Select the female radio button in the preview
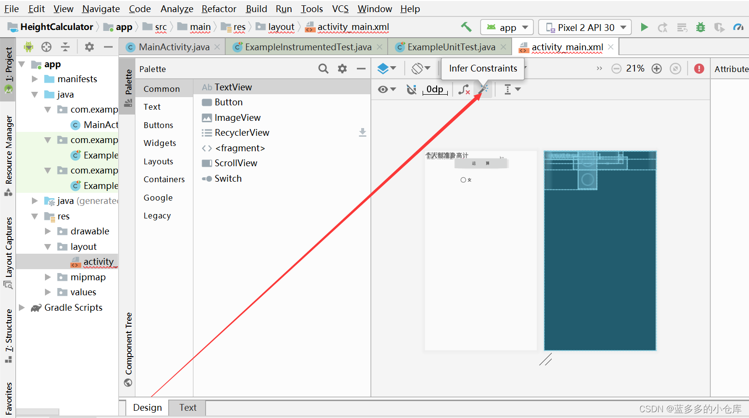 tap(465, 179)
